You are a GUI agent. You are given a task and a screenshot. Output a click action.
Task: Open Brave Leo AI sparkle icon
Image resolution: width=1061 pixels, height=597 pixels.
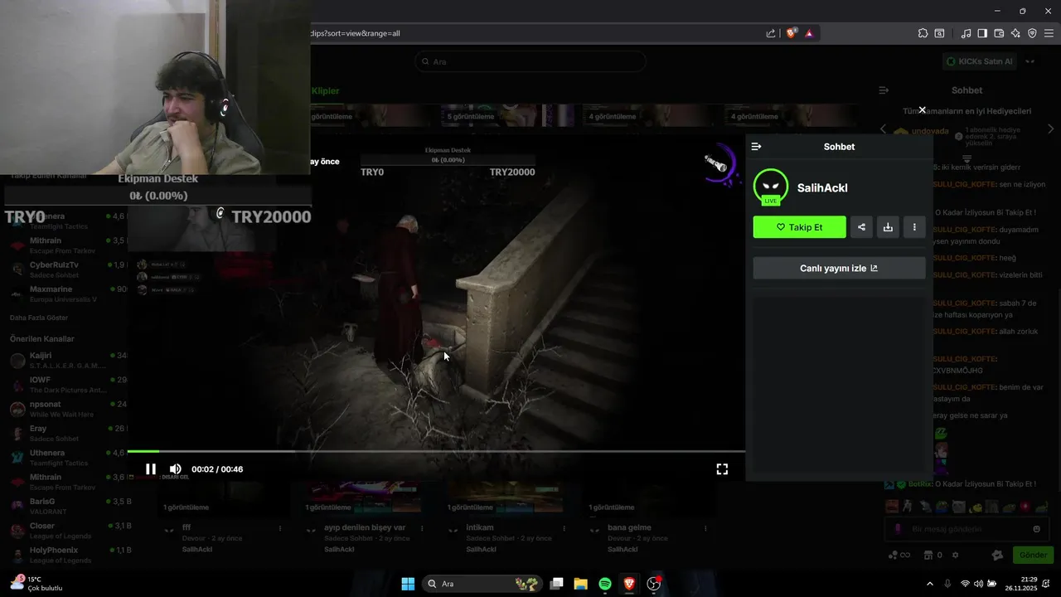click(x=1015, y=33)
